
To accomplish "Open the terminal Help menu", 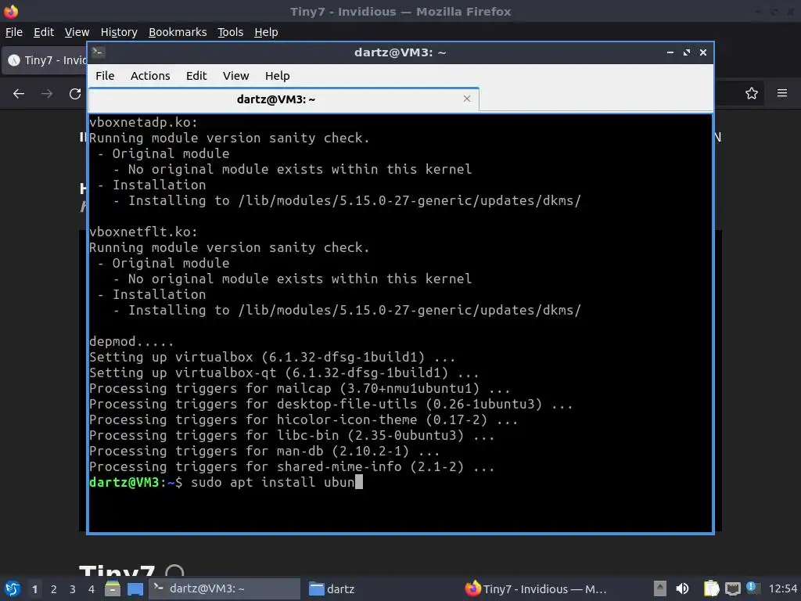I will [278, 76].
